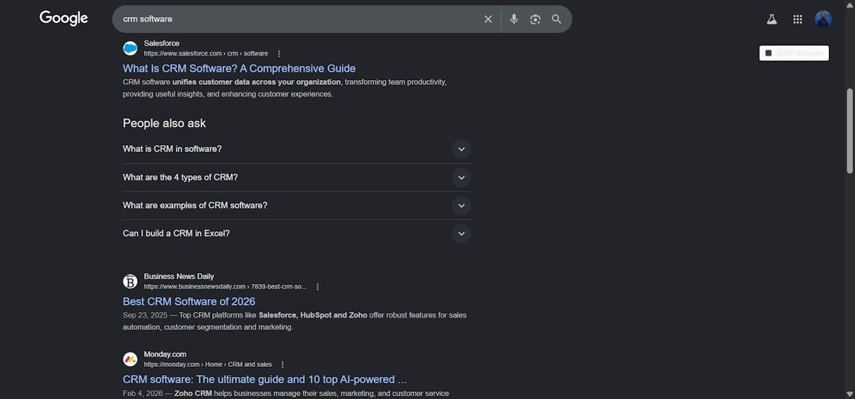Click the Monday.com favicon

(130, 359)
